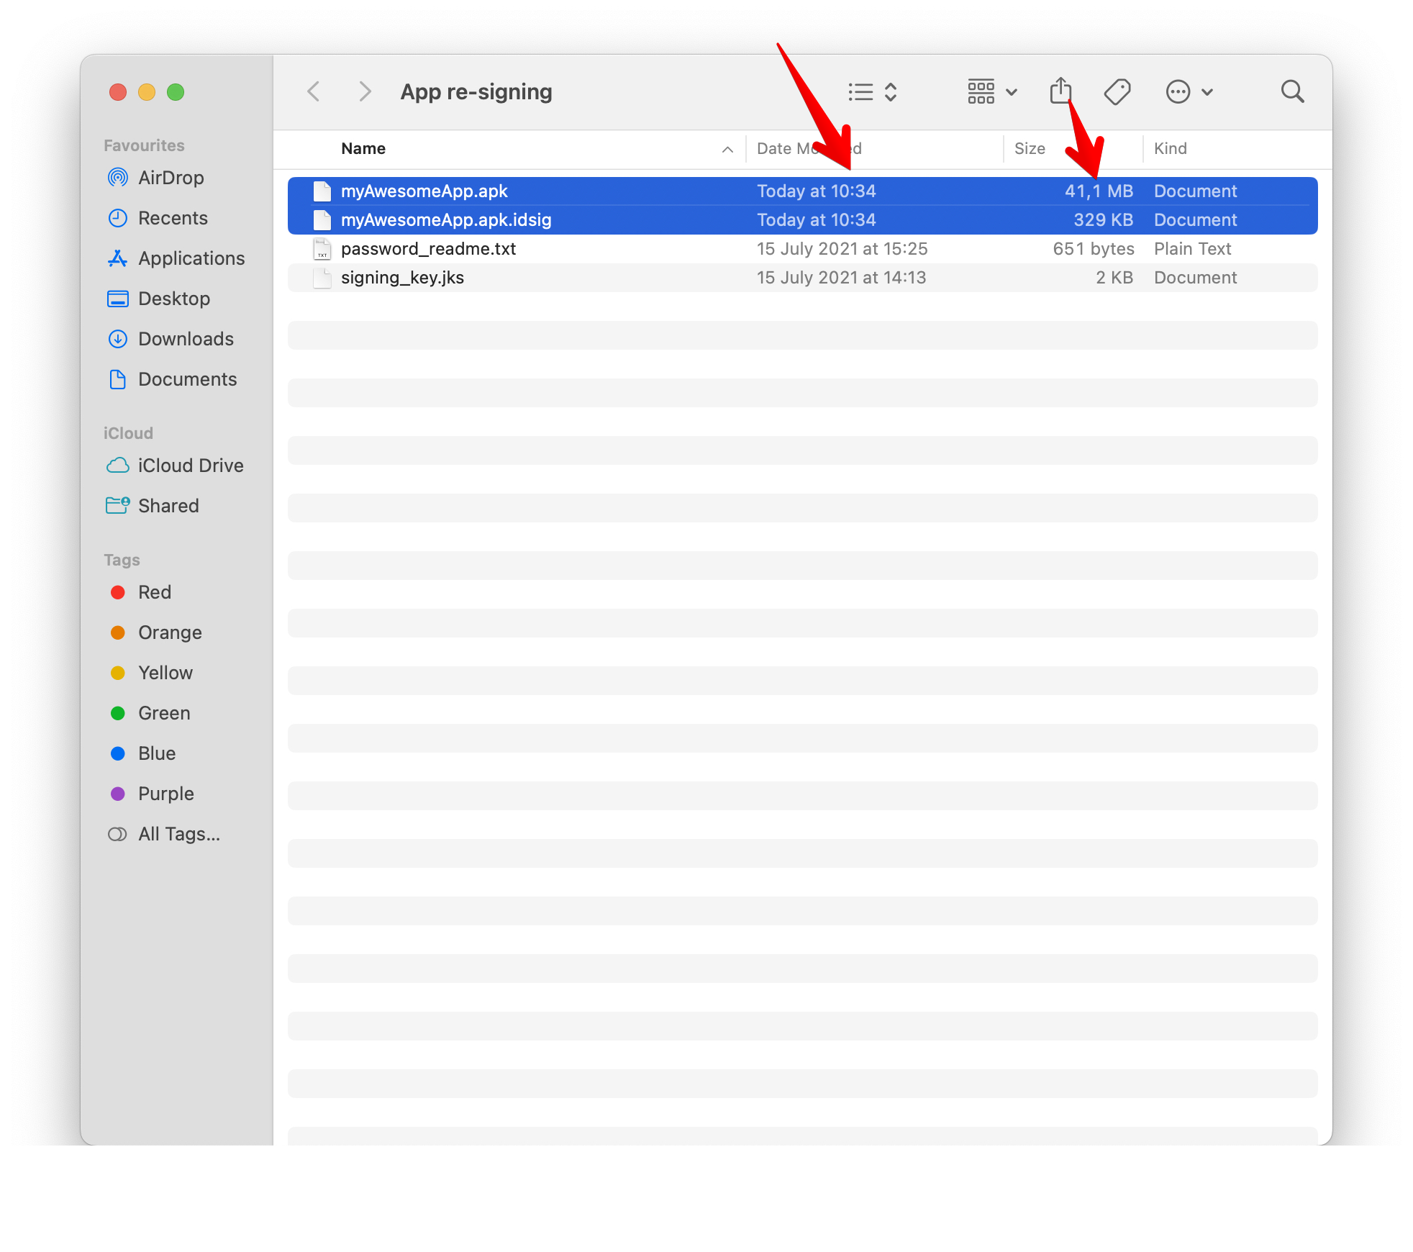
Task: Click the iCloud section header
Action: pos(128,433)
